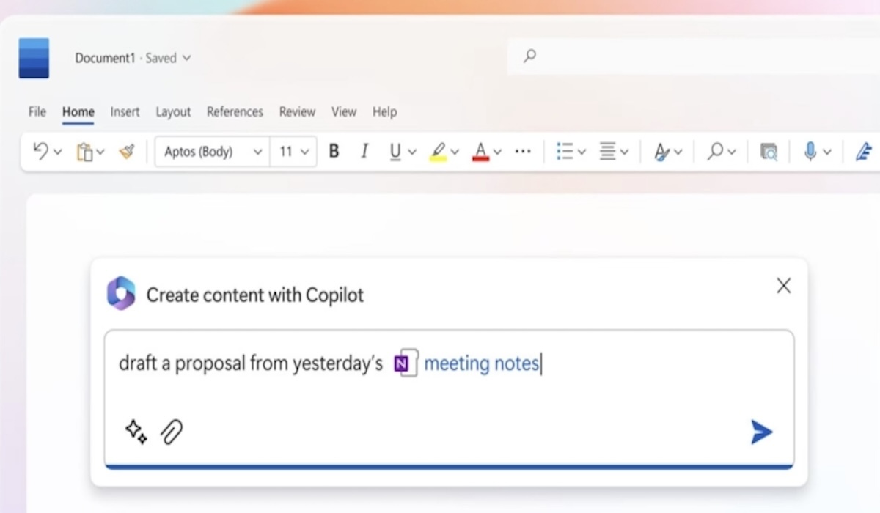Click into the Copilot prompt text box

coord(449,399)
